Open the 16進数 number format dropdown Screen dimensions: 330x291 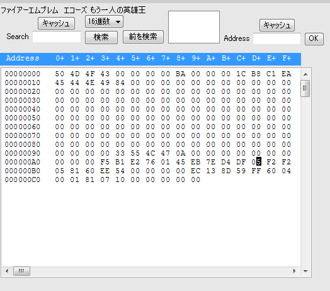pos(104,21)
